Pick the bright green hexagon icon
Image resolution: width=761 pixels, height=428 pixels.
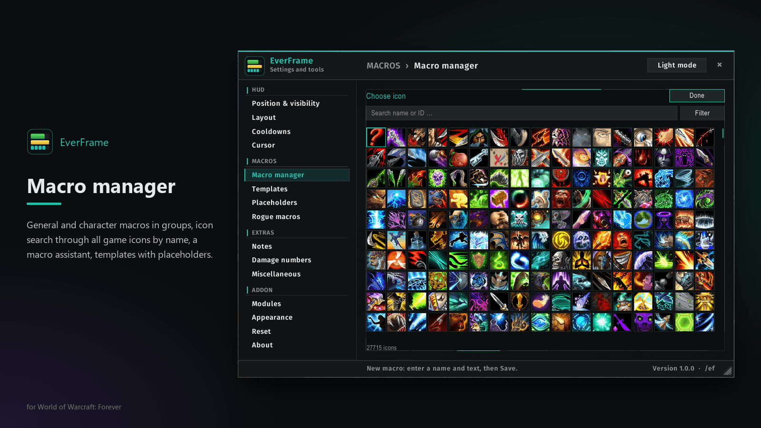(x=684, y=322)
